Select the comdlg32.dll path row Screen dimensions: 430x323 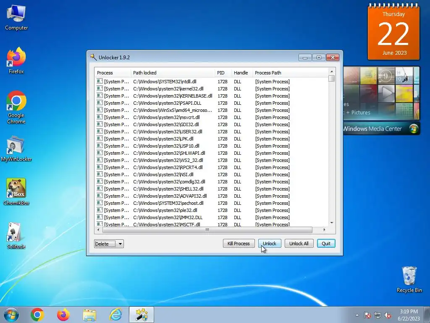pos(169,182)
